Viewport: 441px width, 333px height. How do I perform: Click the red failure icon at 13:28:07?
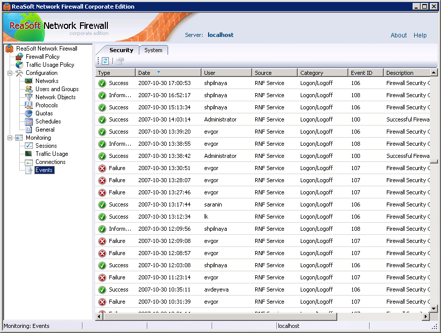[102, 180]
